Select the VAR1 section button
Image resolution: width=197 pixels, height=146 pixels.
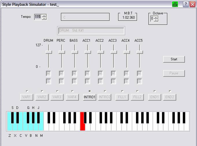[27, 97]
